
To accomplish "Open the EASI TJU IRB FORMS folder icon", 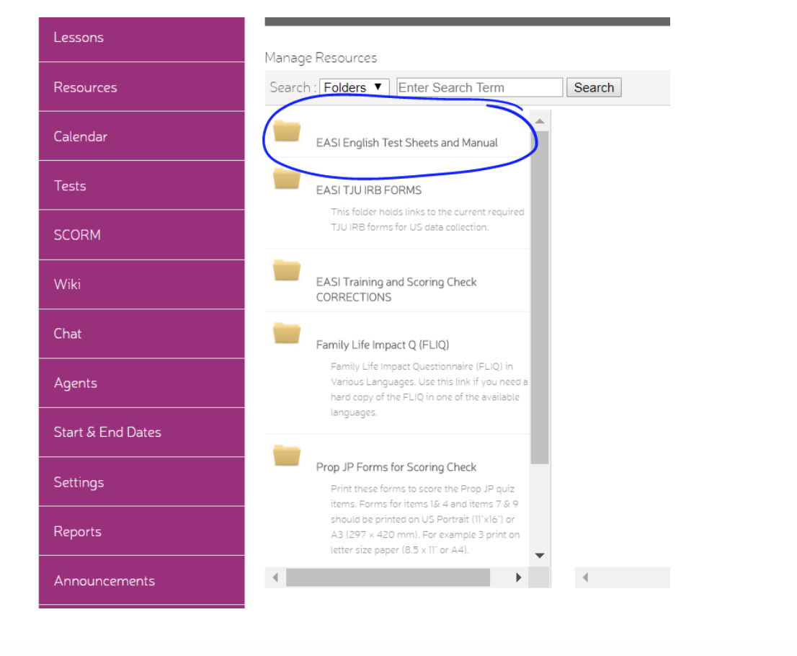I will (286, 179).
